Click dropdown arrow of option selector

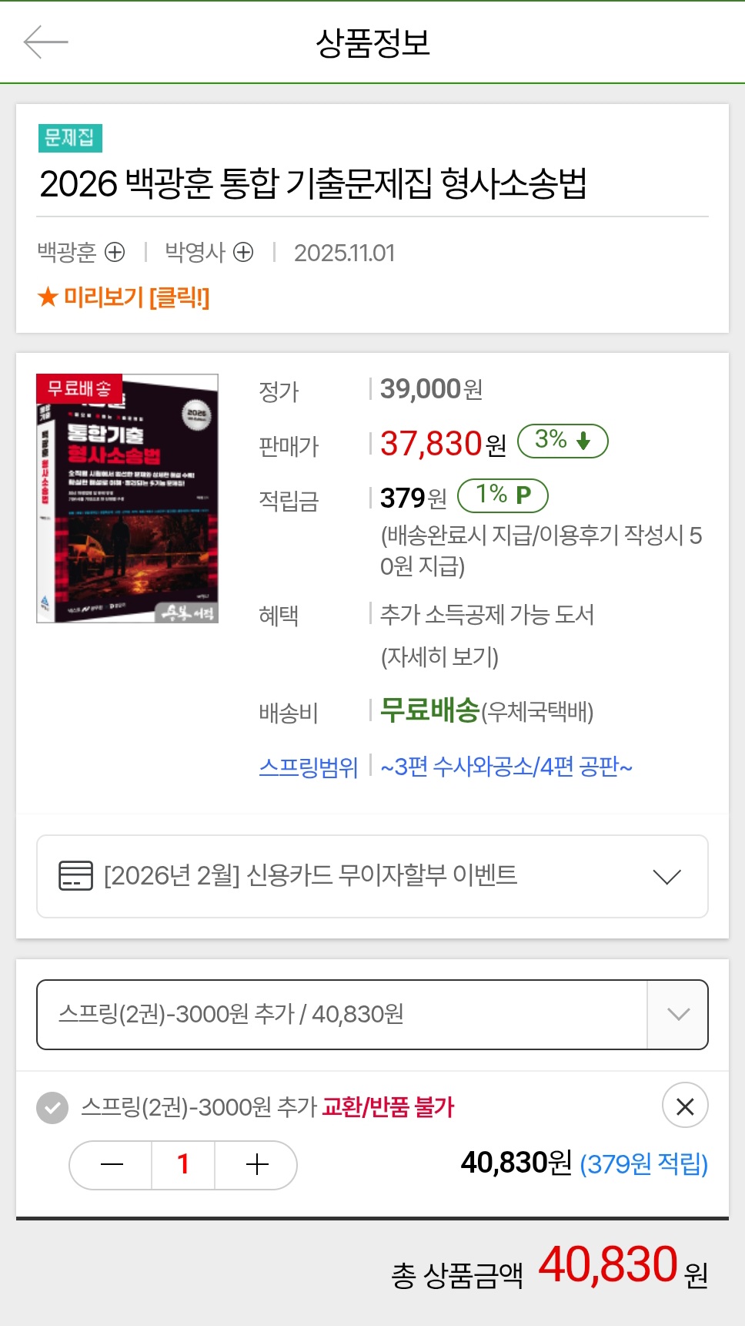678,1015
